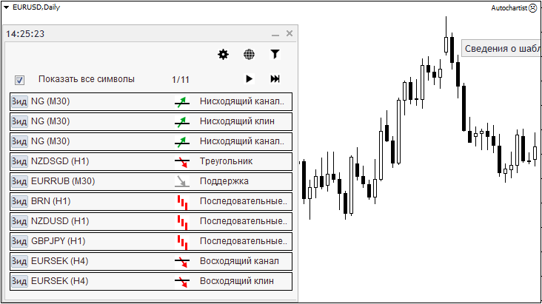This screenshot has width=542, height=304.
Task: Click the 'Вид' button for NZDSGD (H1)
Action: 19,161
